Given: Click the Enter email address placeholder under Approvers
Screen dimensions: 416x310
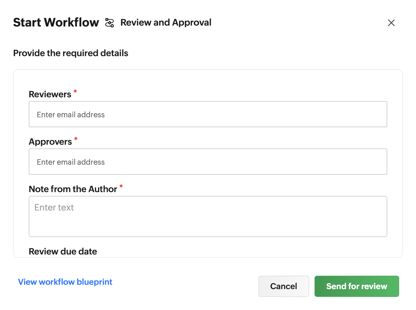Looking at the screenshot, I should click(71, 162).
